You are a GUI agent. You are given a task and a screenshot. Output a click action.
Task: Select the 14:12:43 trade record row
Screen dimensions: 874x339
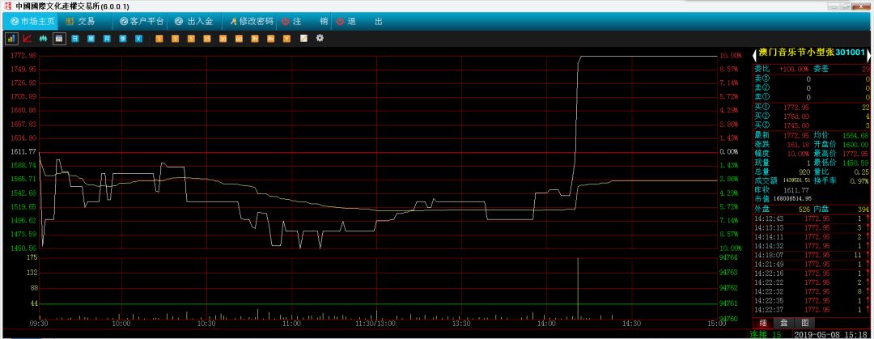pyautogui.click(x=811, y=218)
